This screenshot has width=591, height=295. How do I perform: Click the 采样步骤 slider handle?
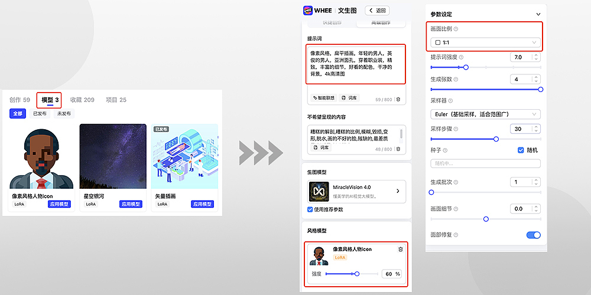point(496,139)
